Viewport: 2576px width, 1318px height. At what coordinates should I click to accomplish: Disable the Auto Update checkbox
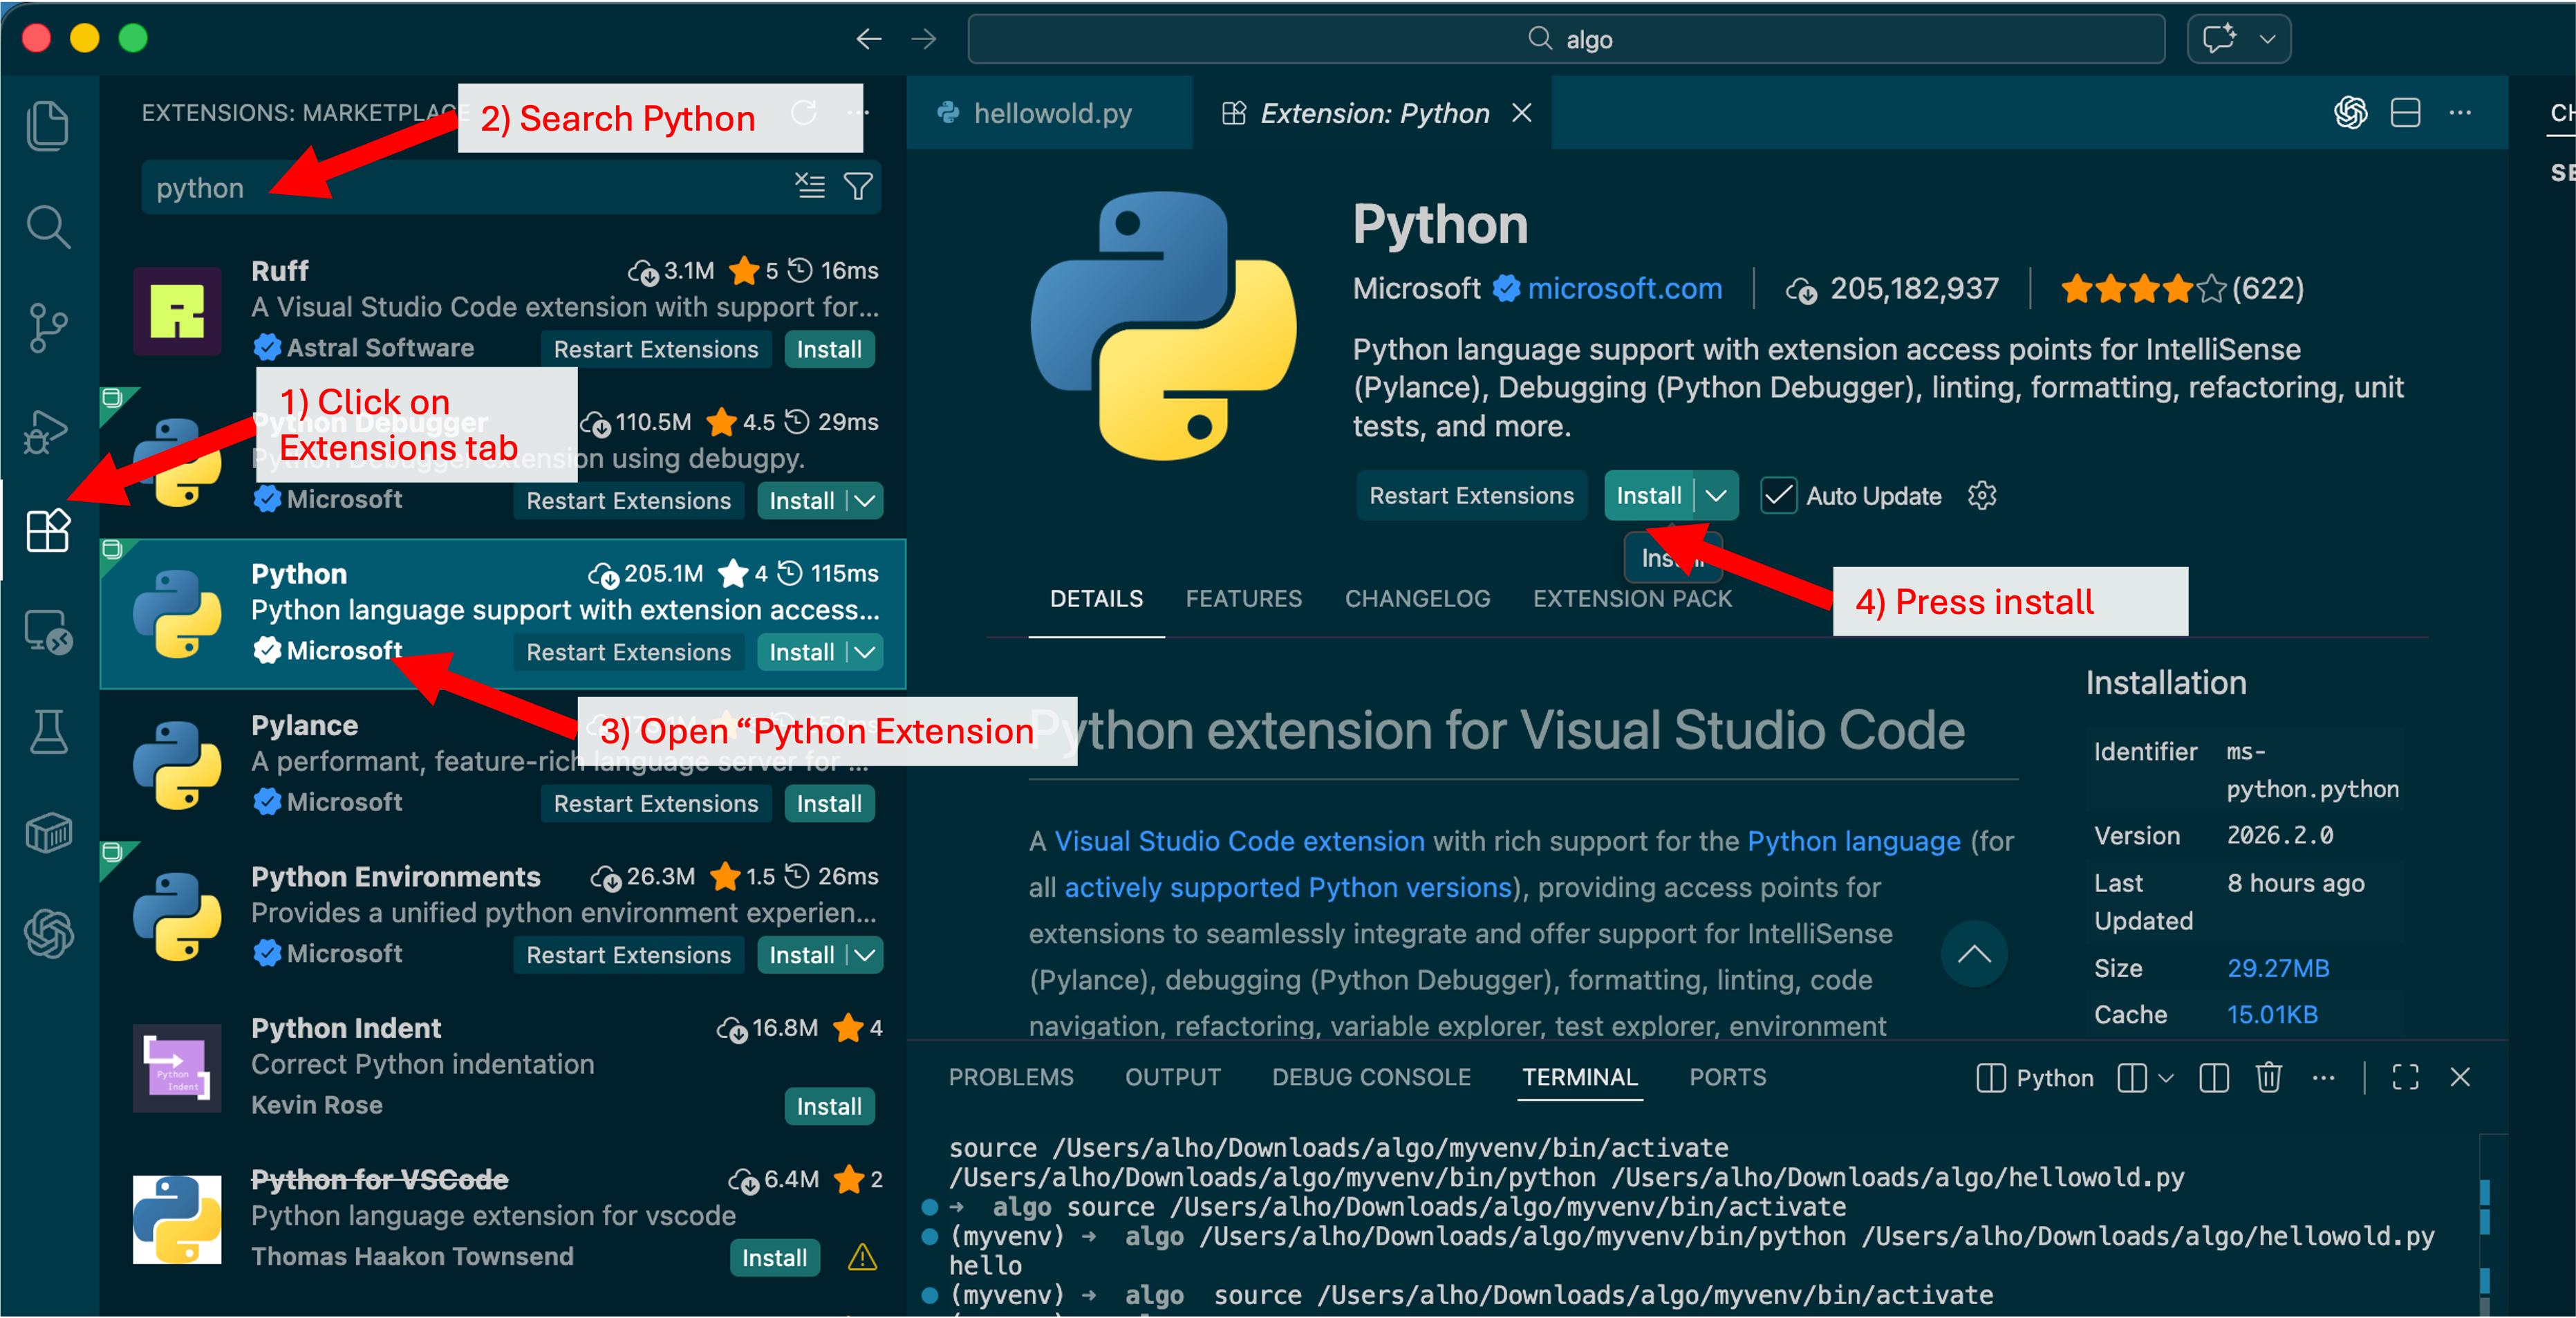click(x=1778, y=495)
